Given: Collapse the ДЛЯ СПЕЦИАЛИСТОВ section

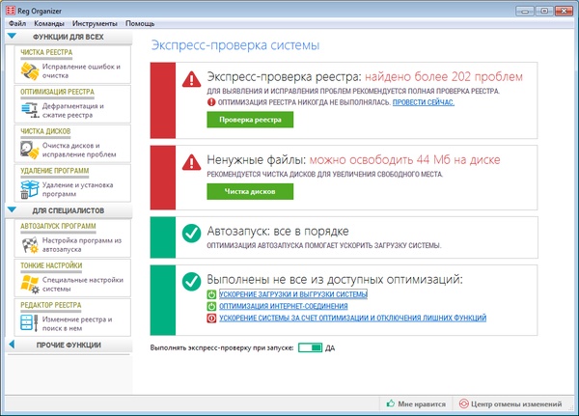Looking at the screenshot, I should (11, 209).
